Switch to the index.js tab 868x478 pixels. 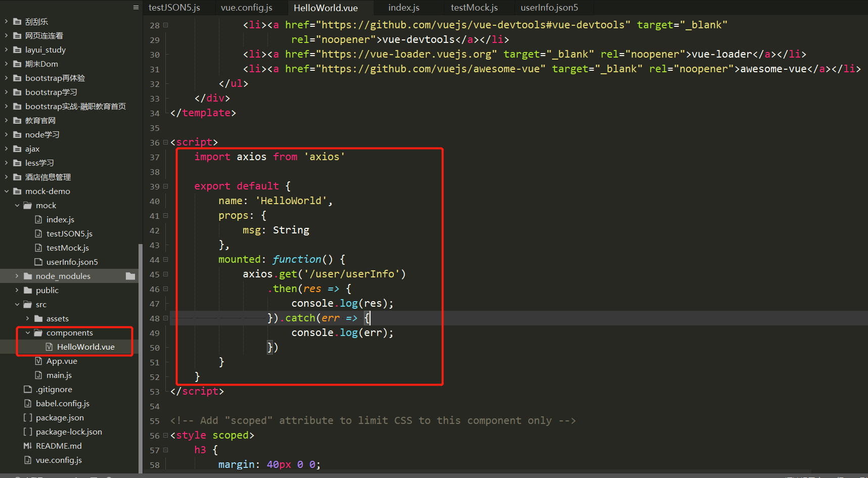click(x=404, y=8)
